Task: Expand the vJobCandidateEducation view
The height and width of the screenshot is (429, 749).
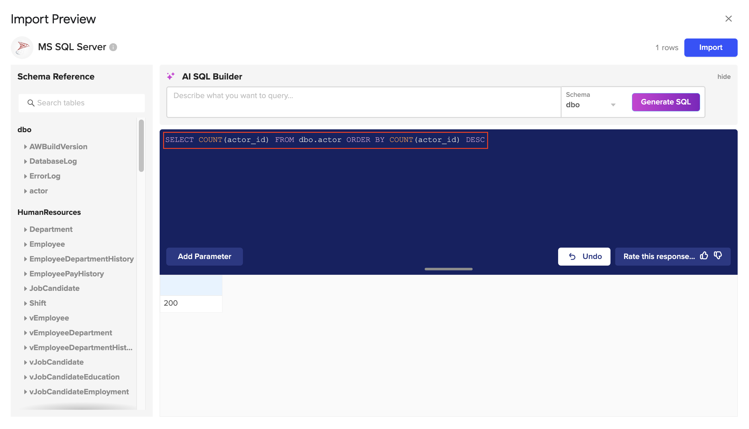Action: point(26,377)
